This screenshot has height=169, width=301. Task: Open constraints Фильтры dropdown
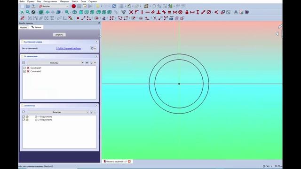(55, 62)
